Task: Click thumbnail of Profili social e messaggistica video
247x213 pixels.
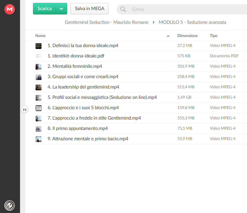Action: coord(38,98)
